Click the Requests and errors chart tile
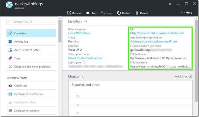 [130, 98]
